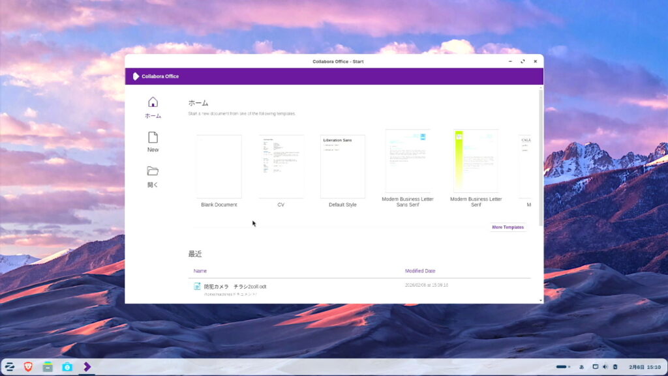Launch Brave browser from the taskbar
668x376 pixels.
28,367
